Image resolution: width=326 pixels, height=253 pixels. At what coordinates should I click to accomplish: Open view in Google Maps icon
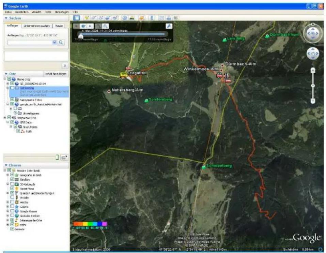176,18
